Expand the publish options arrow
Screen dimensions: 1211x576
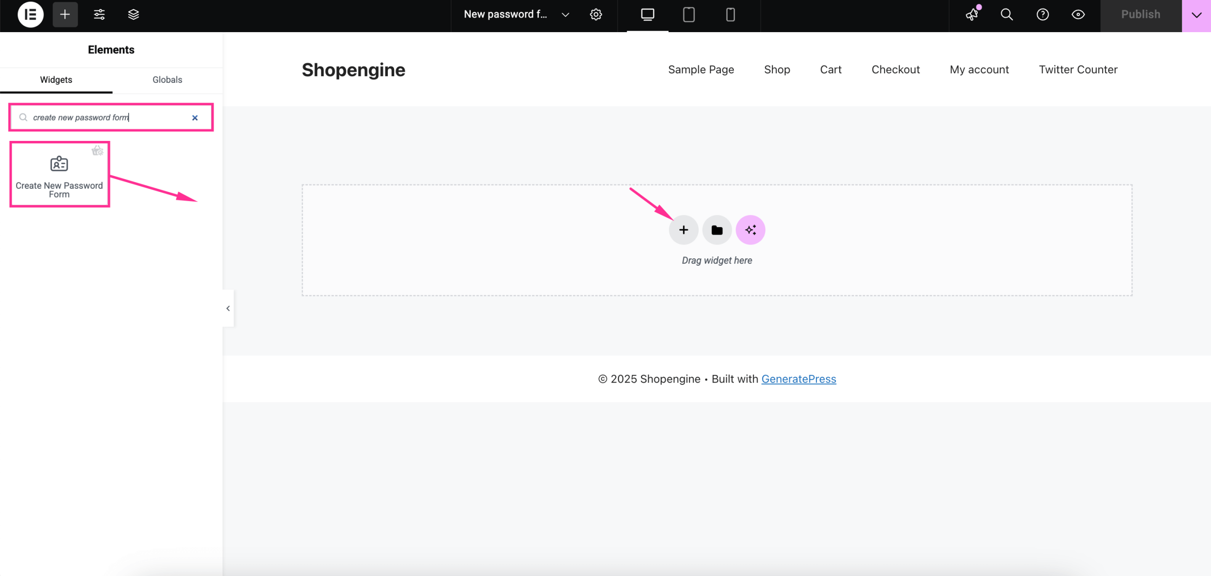pos(1196,15)
